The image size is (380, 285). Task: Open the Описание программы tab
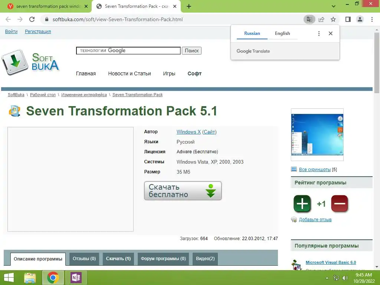38,259
